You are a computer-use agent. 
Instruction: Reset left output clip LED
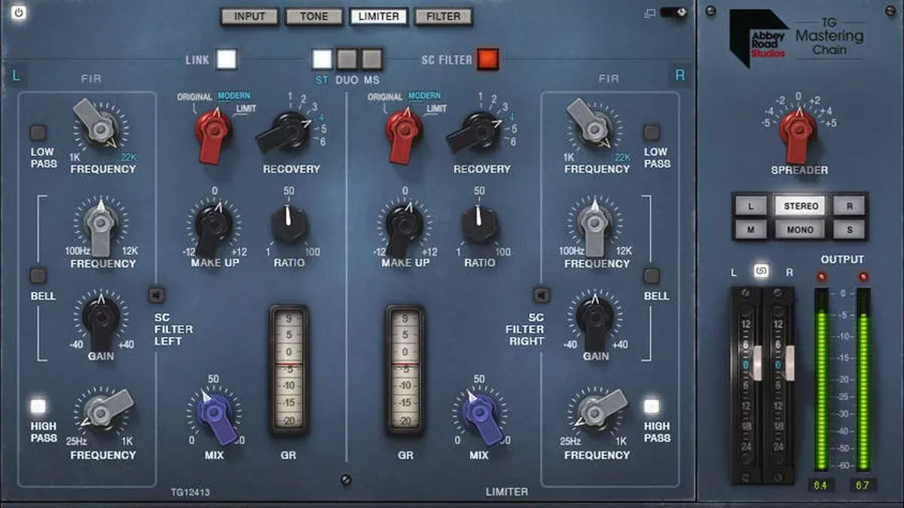point(822,278)
